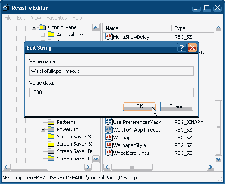Click the Value data field containing 1000
This screenshot has height=184, width=225.
112,92
